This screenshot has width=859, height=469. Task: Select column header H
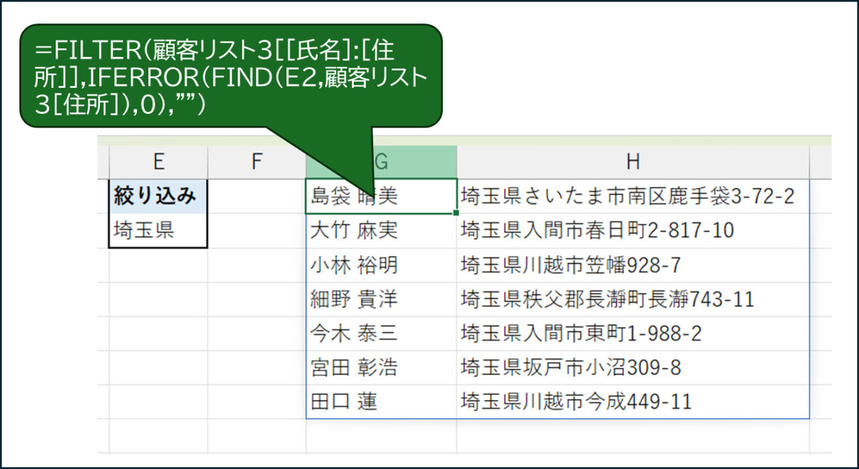(633, 162)
